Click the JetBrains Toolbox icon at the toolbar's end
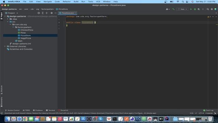 tap(216, 9)
